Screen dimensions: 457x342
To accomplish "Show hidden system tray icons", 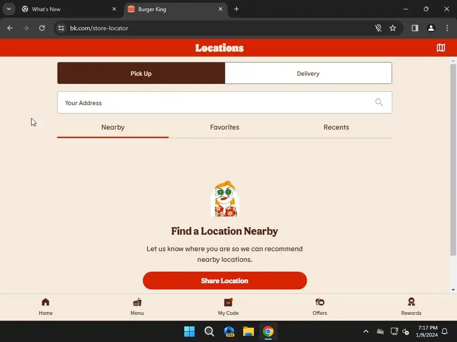I will (x=366, y=331).
